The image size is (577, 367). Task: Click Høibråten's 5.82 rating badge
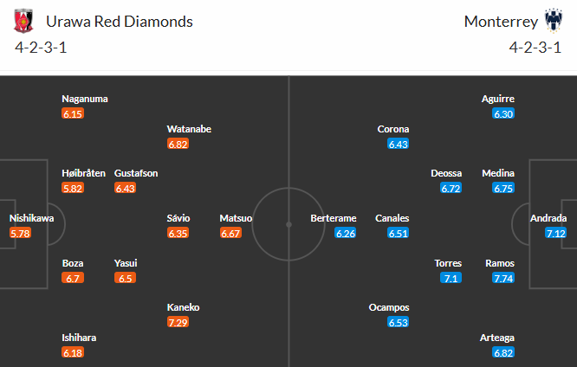tap(74, 188)
